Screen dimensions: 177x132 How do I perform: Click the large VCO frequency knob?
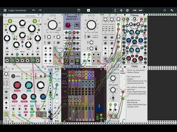91,25
